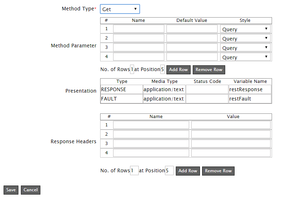Open Style dropdown in parameter row 2
This screenshot has width=303, height=201.
pyautogui.click(x=245, y=38)
